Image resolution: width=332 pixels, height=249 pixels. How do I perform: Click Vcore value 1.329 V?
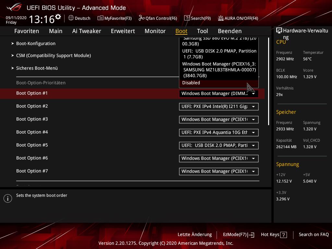[x=310, y=77]
